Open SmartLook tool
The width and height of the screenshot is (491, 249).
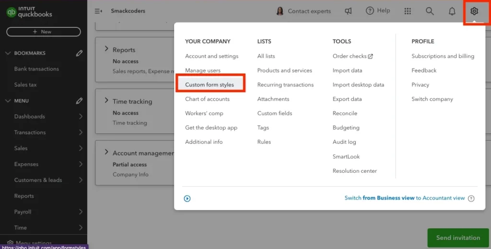[x=346, y=156]
